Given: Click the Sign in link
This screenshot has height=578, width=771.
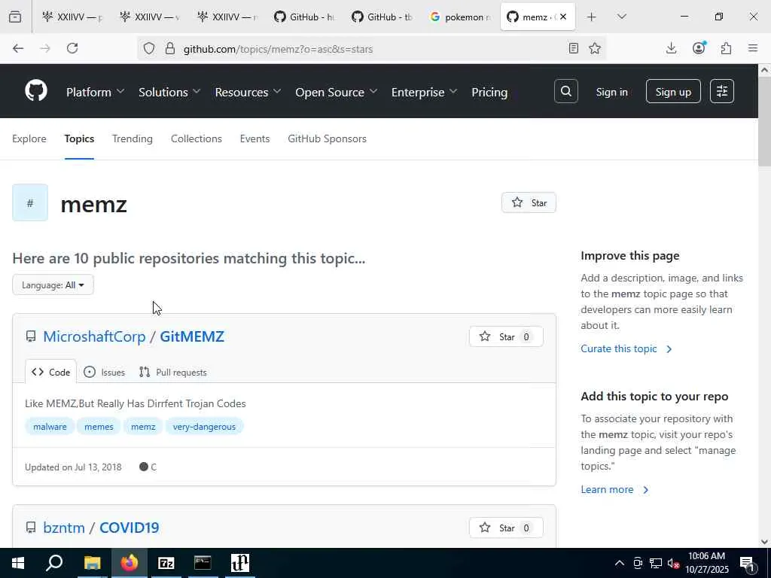Looking at the screenshot, I should tap(611, 92).
